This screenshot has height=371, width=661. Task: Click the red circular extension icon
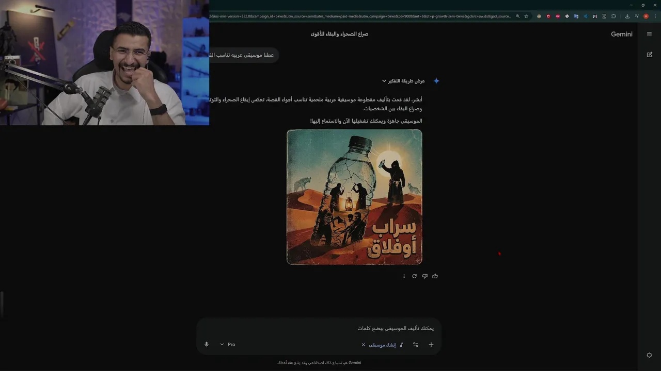(548, 16)
